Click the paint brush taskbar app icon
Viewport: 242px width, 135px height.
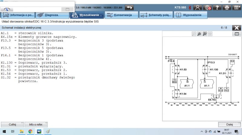pyautogui.click(x=48, y=131)
